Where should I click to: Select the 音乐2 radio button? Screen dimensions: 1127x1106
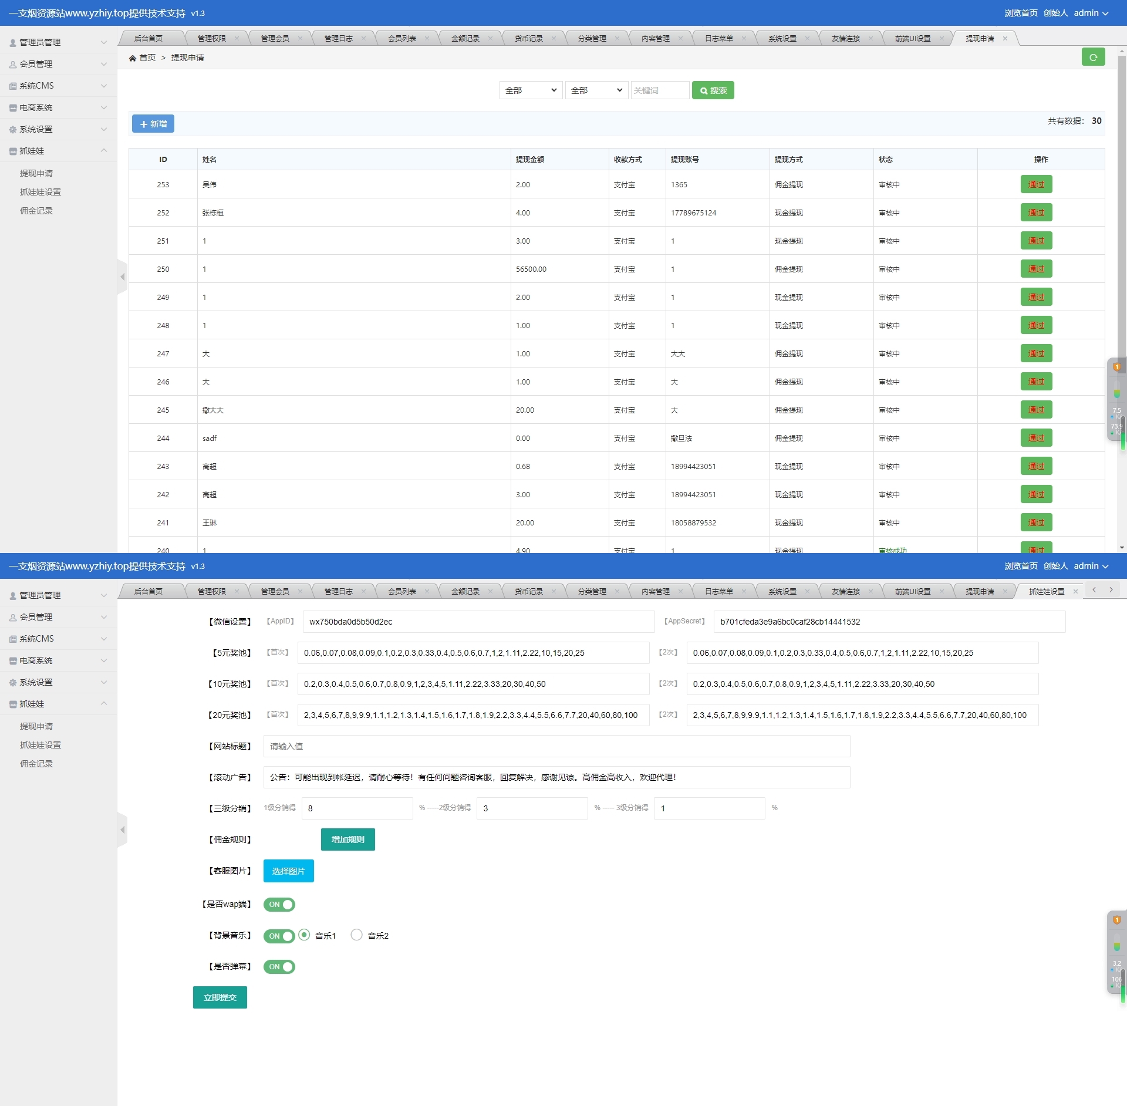coord(356,935)
